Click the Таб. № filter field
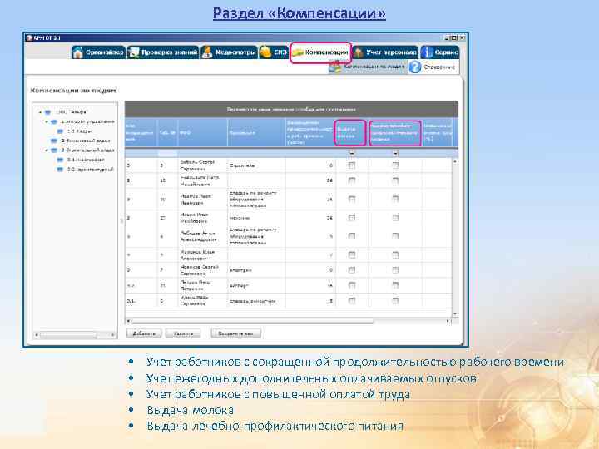The image size is (599, 449). point(167,154)
